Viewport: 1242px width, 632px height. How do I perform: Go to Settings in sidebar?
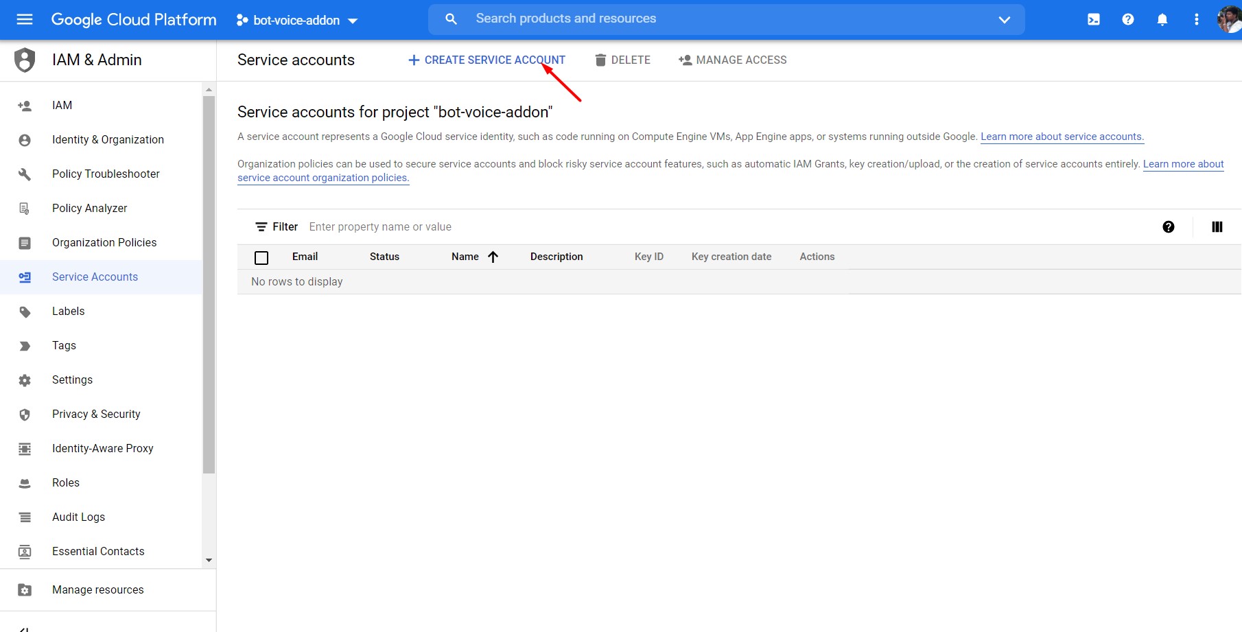coord(72,380)
